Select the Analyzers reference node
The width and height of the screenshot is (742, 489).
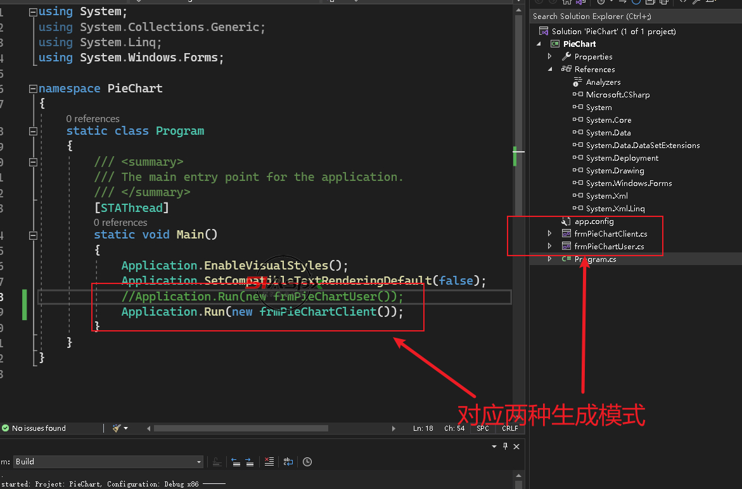pos(603,82)
